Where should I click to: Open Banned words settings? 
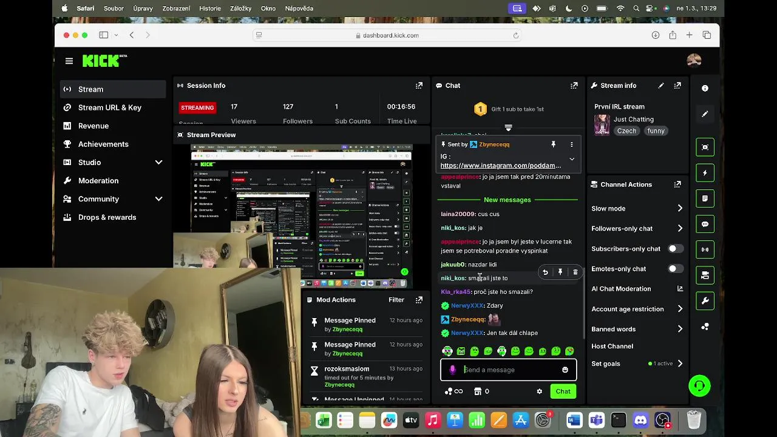coord(637,329)
